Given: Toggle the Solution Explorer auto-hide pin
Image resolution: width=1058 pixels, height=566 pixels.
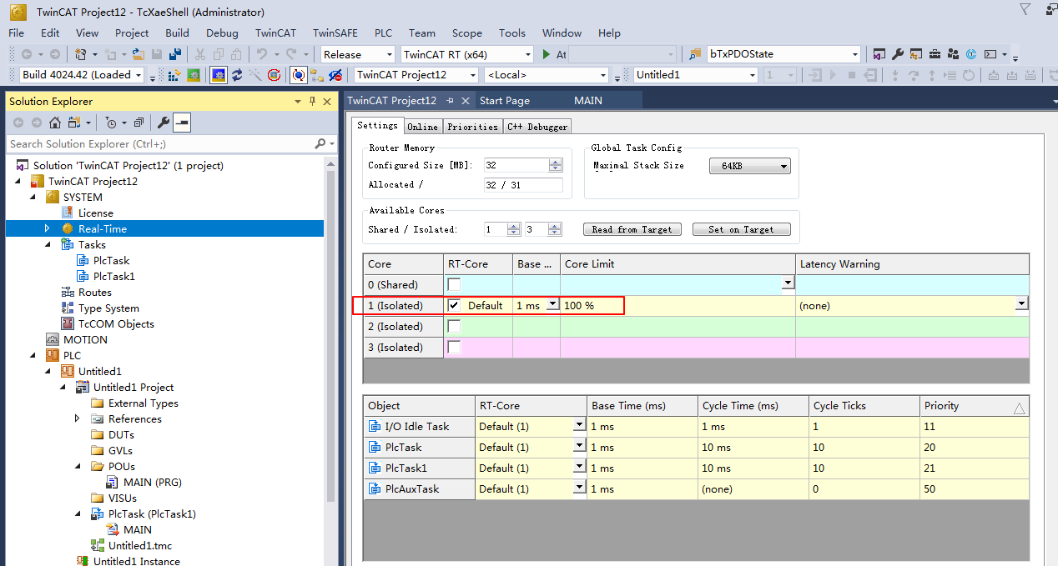Looking at the screenshot, I should pos(313,101).
